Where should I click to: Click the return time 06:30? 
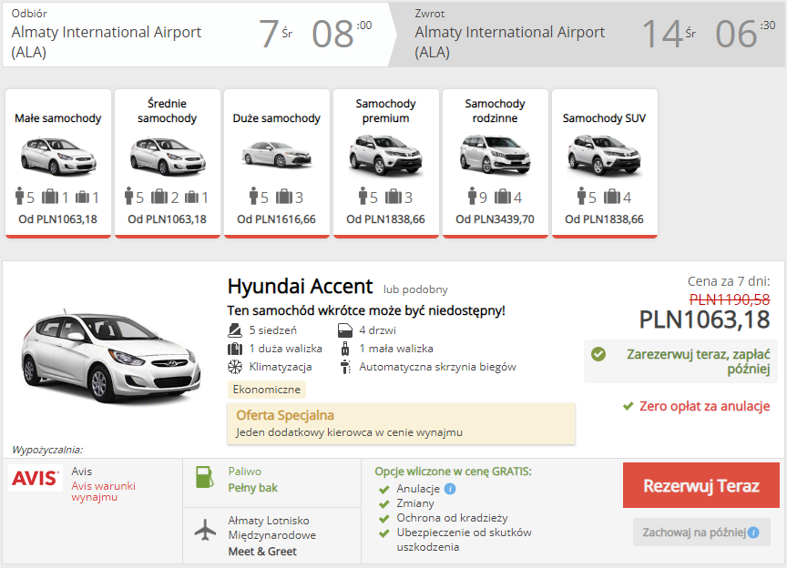click(745, 34)
